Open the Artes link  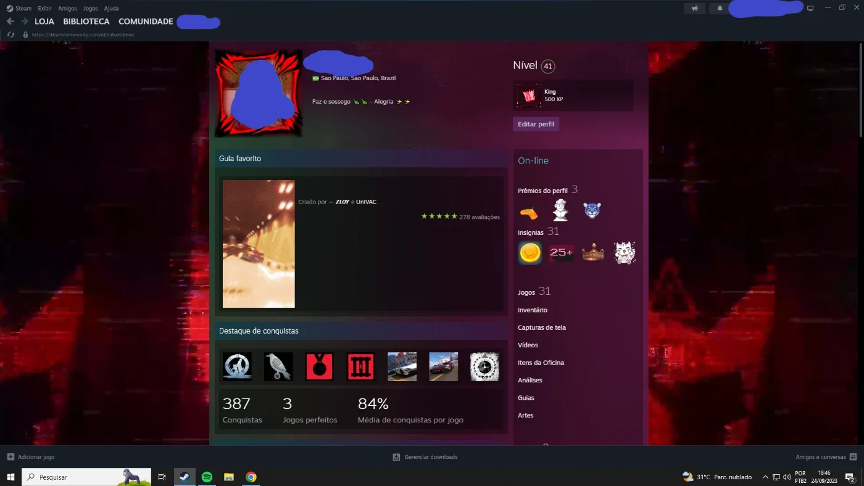526,416
